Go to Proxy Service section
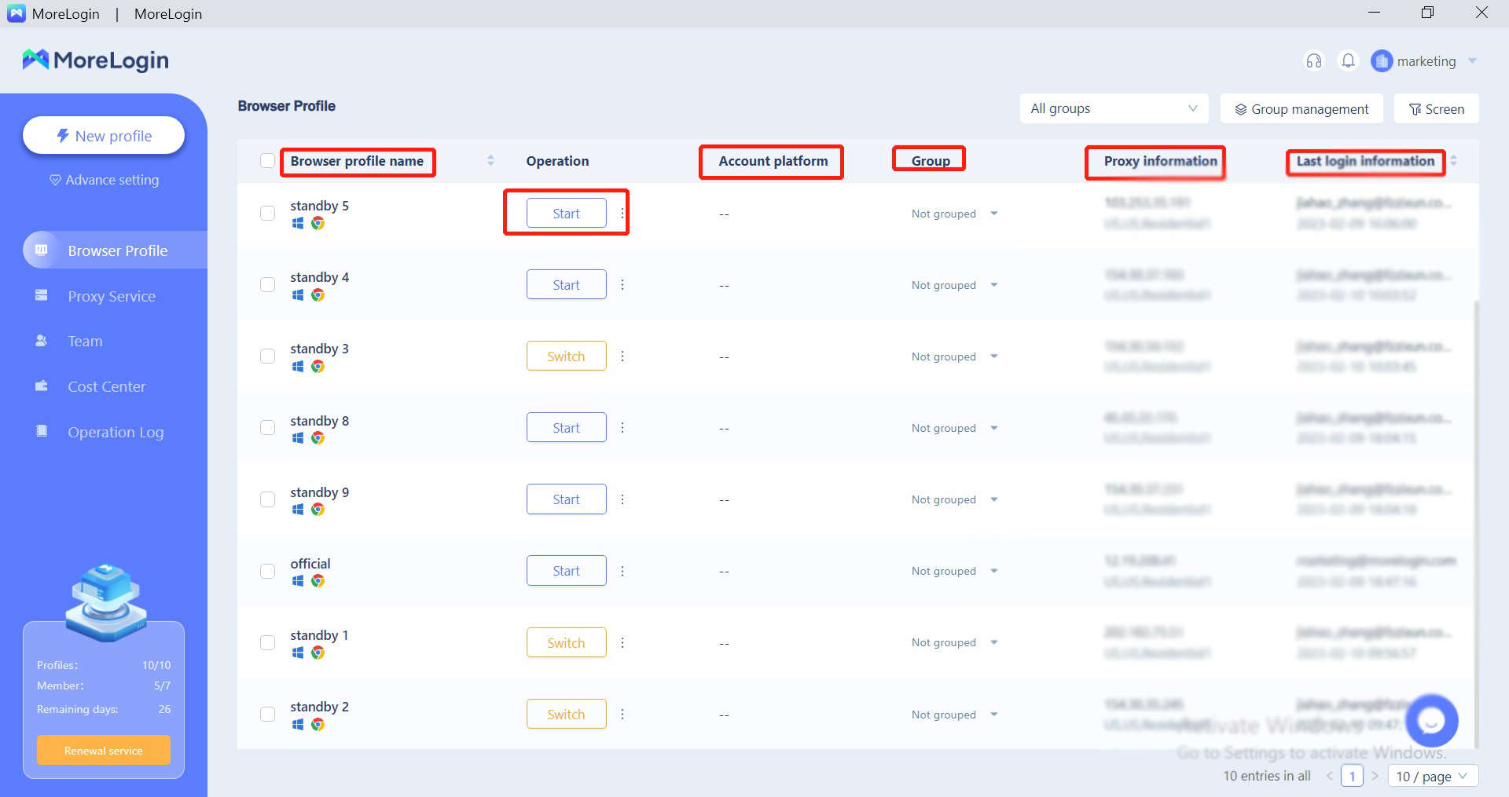 click(x=112, y=296)
